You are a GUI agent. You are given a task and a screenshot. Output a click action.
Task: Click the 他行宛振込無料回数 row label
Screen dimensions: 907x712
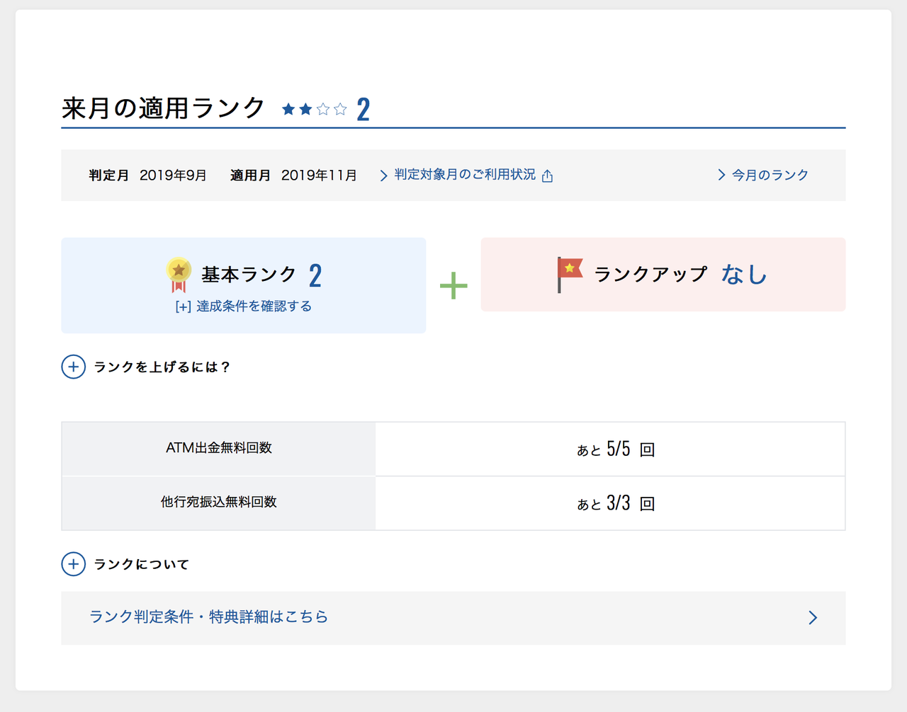tap(218, 503)
